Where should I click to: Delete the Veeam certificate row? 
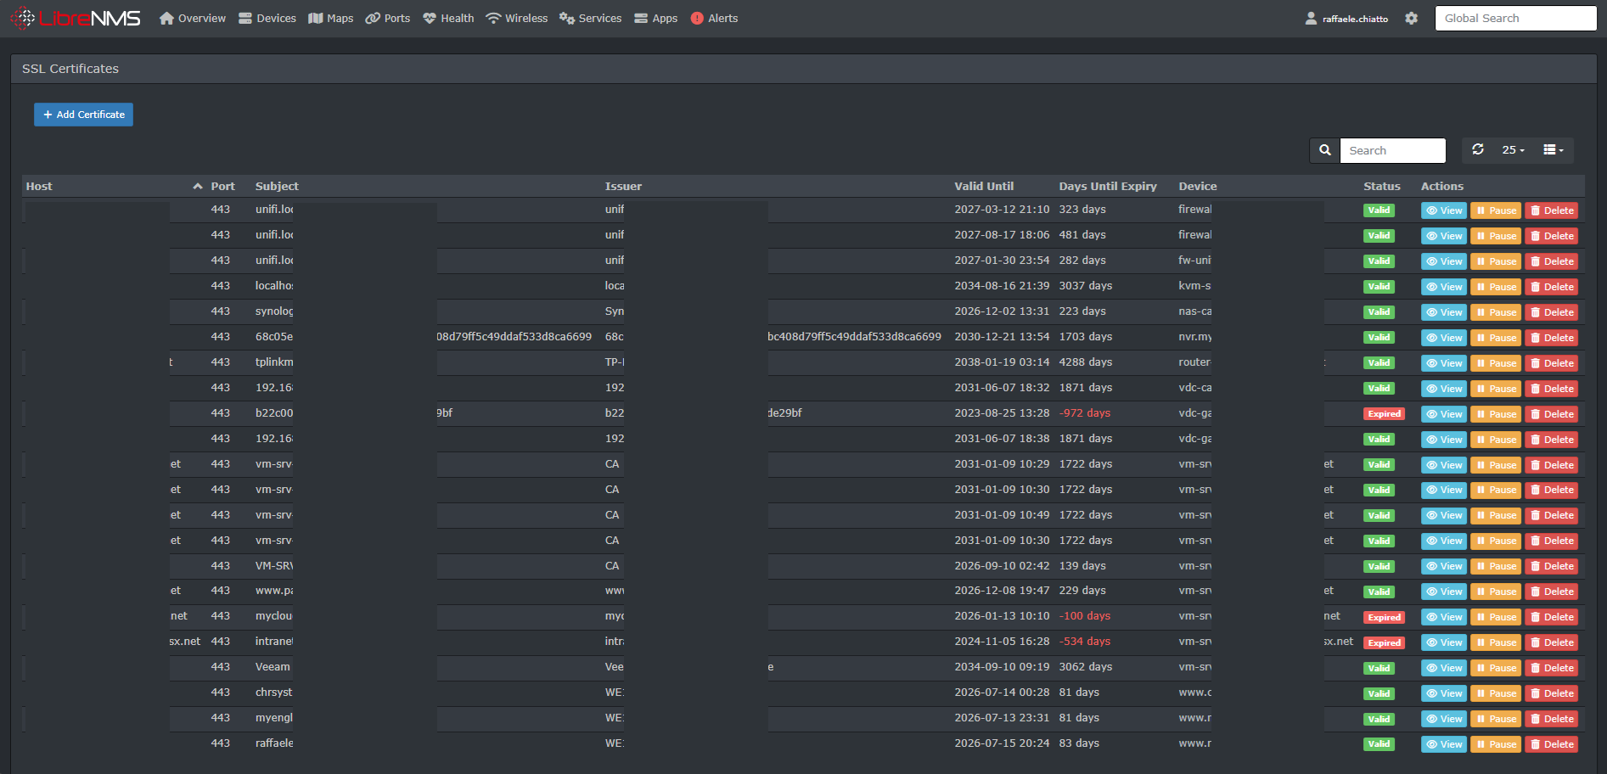1552,668
